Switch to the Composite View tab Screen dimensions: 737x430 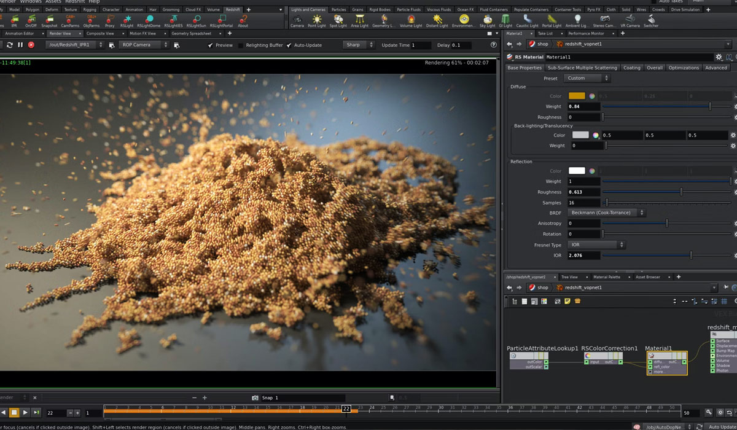click(x=99, y=33)
